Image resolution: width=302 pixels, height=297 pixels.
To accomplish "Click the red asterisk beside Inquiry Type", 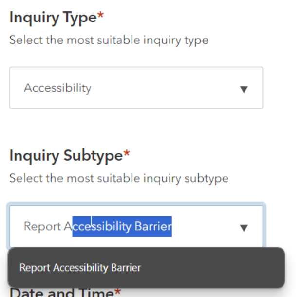I will tap(101, 16).
